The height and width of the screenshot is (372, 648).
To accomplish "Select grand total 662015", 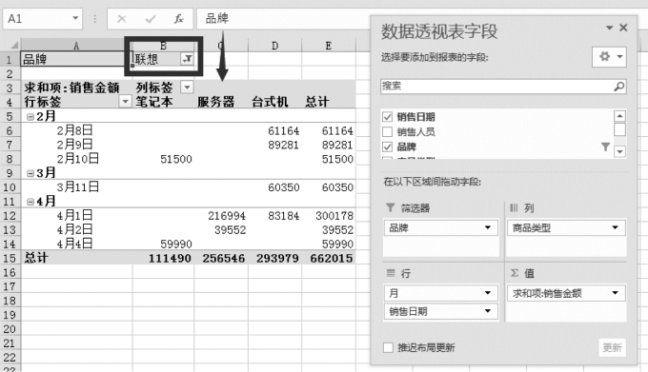I will pyautogui.click(x=332, y=259).
